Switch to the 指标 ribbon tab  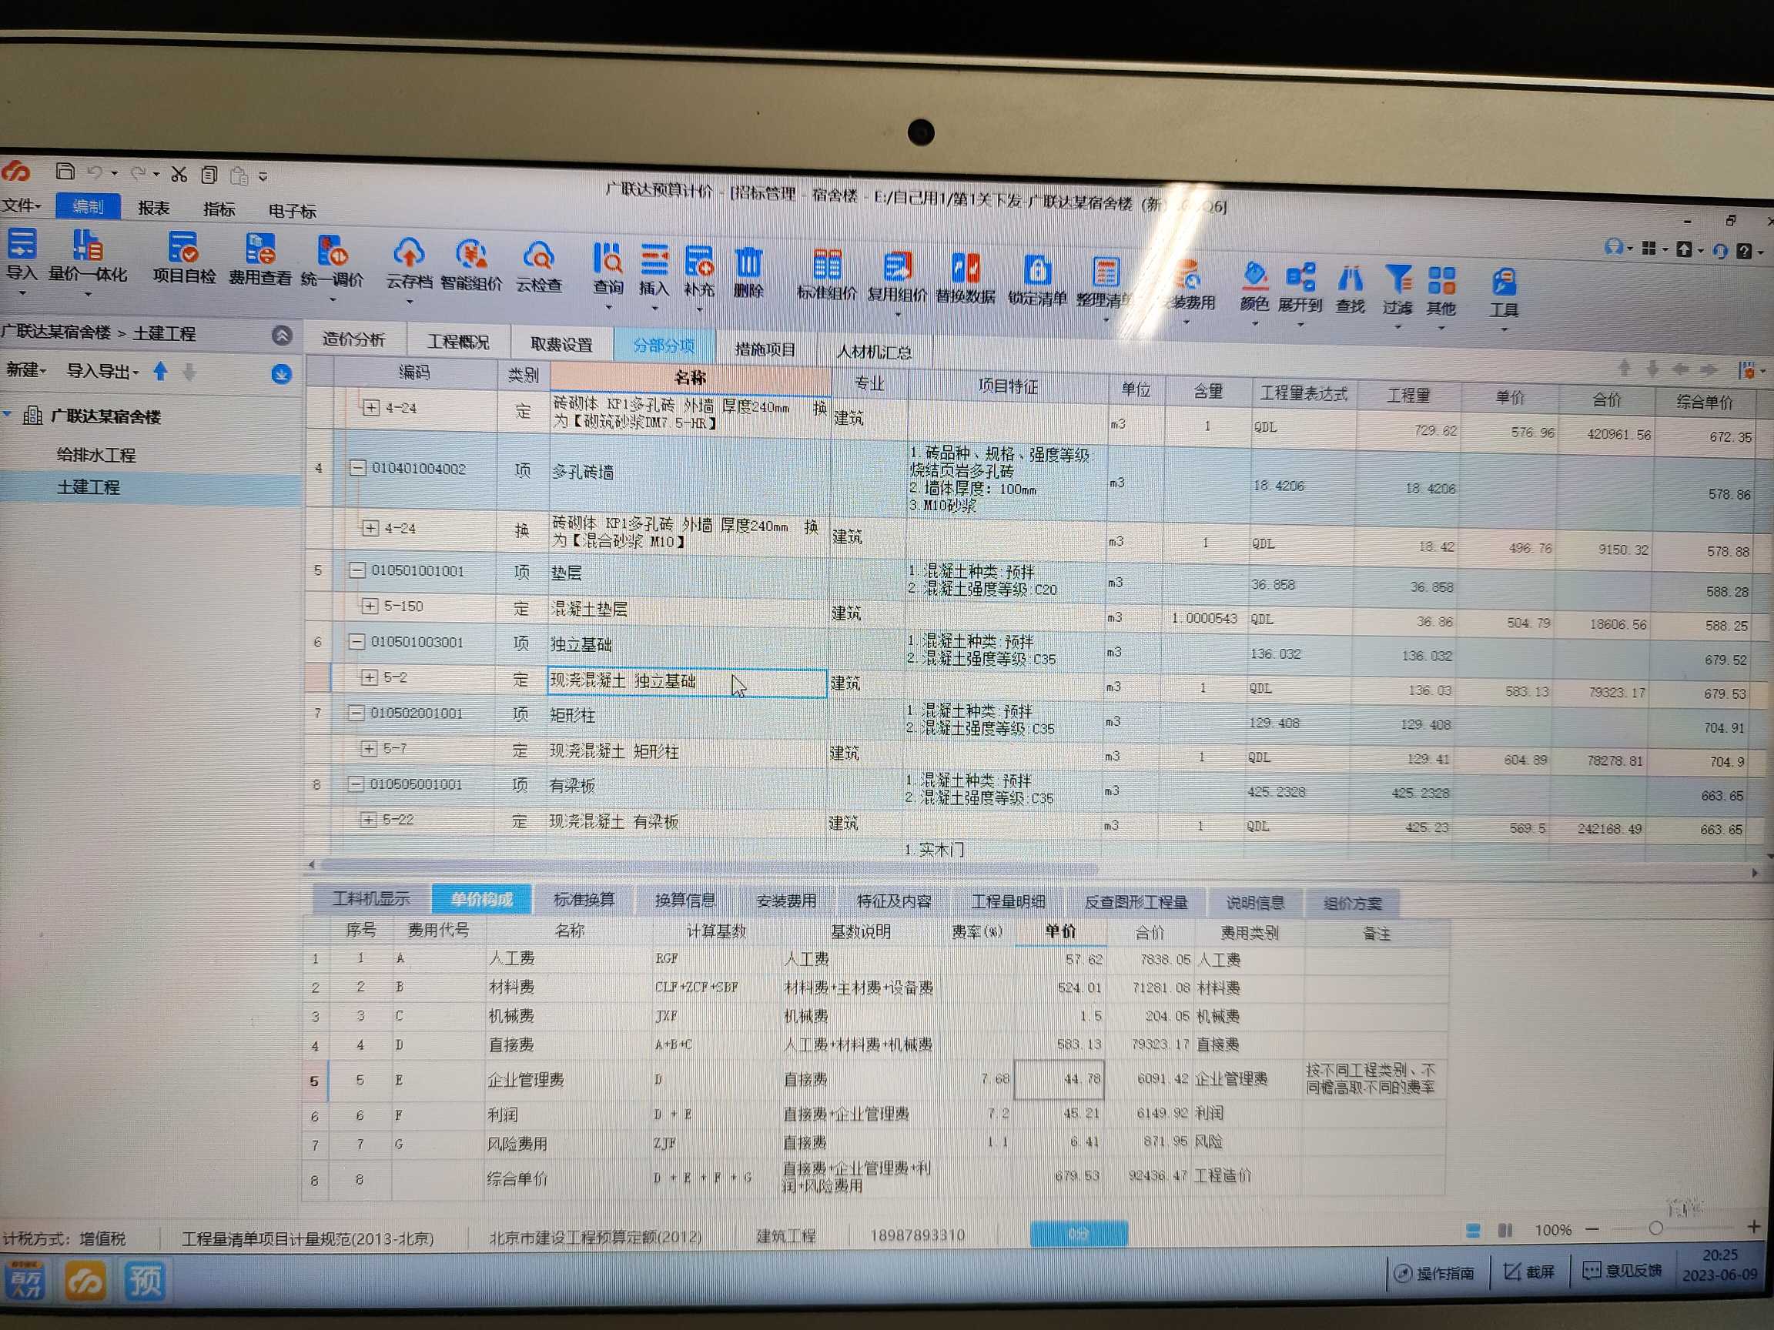(219, 210)
